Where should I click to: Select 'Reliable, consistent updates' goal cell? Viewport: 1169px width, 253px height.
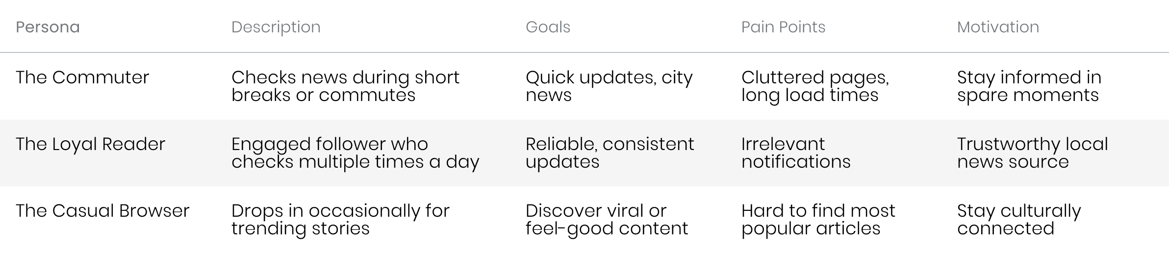tap(610, 153)
